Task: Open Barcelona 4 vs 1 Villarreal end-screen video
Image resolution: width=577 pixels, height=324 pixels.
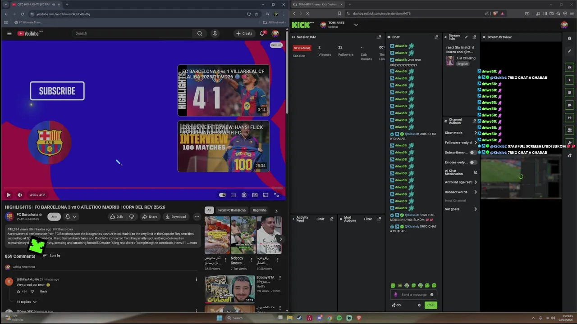Action: (x=224, y=90)
